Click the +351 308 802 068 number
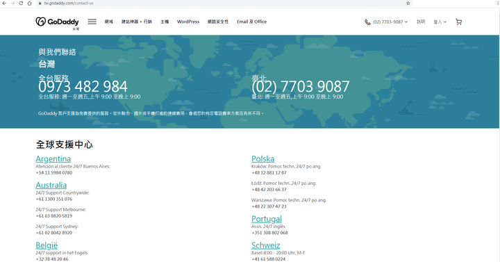 [269, 233]
